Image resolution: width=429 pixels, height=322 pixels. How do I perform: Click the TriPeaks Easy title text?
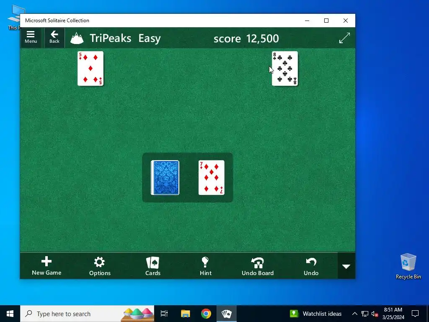point(125,38)
